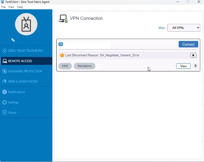Close the FortiClient window
Viewport: 204px width, 162px height.
(199, 2)
